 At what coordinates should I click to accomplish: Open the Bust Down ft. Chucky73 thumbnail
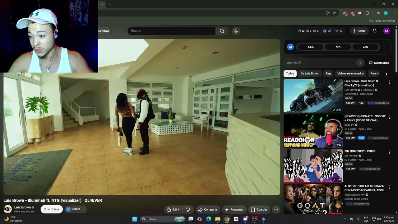coord(313,96)
